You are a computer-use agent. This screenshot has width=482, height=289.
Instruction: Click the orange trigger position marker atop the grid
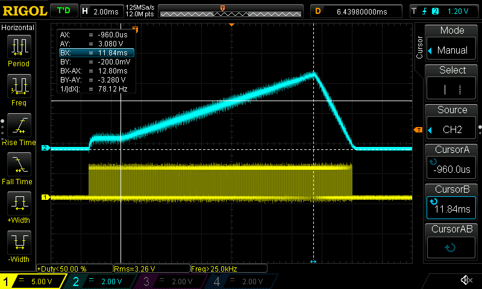[x=232, y=25]
